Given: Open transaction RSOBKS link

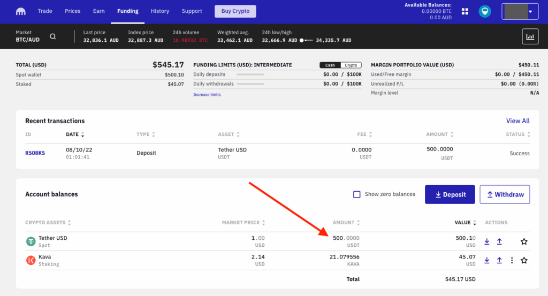Looking at the screenshot, I should tap(35, 153).
